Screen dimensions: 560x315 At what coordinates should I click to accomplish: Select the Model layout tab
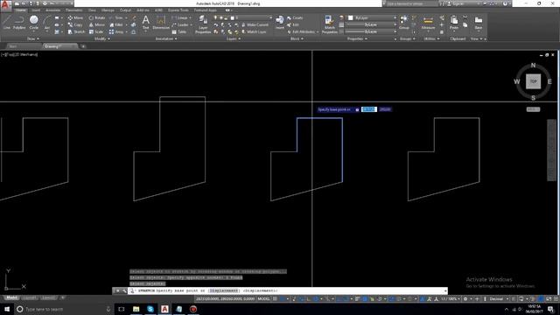(11, 297)
